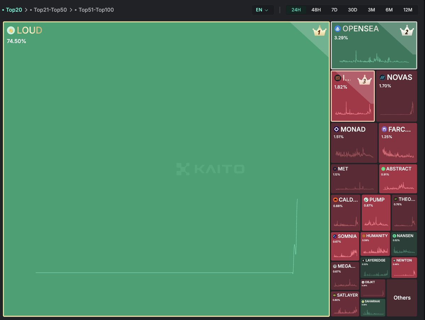Click the CALD... orange logo icon

point(335,200)
